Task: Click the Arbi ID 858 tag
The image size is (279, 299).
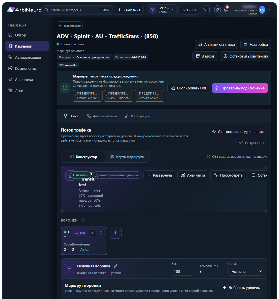Action: click(x=130, y=58)
